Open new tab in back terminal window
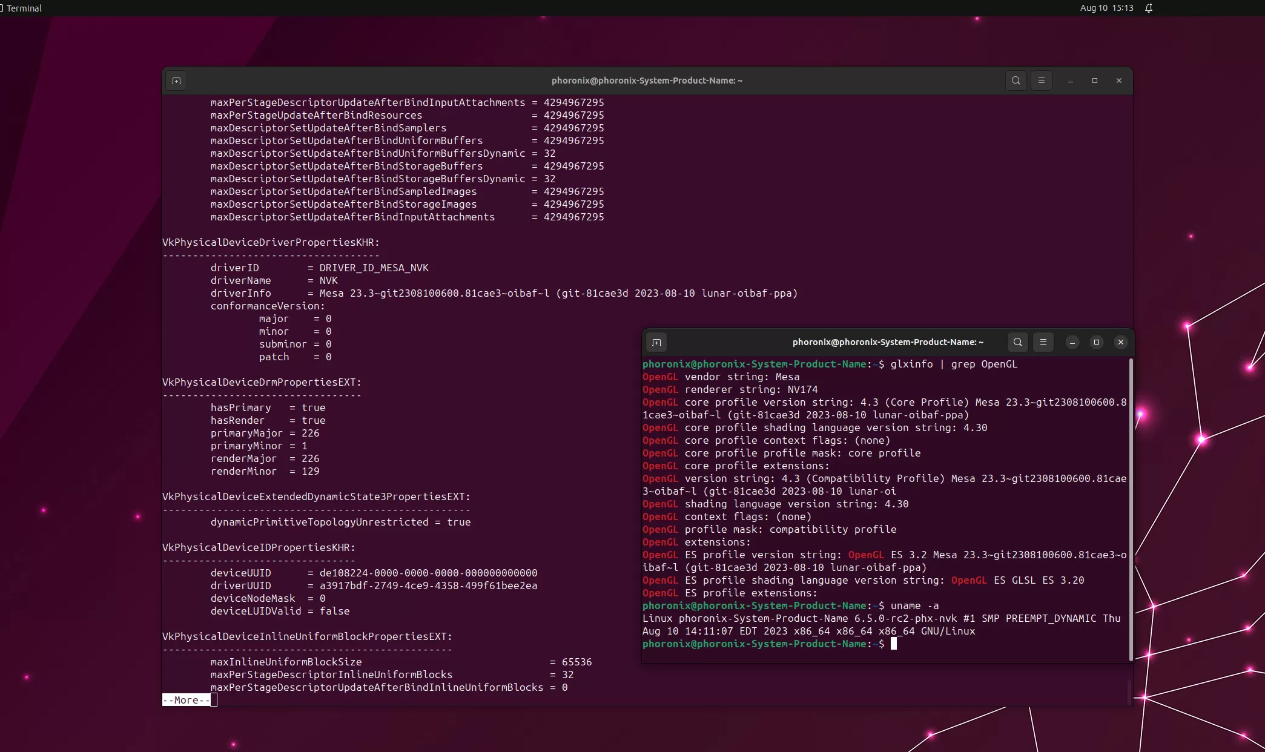1265x752 pixels. (x=176, y=81)
